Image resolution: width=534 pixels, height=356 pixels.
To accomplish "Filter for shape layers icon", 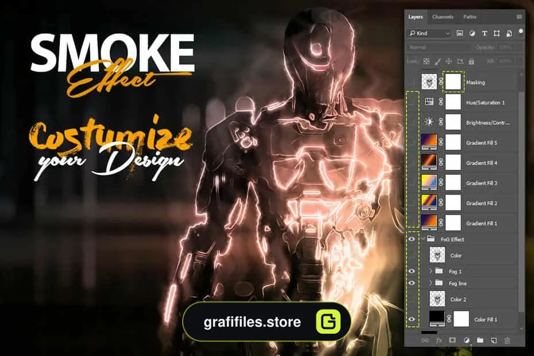I will click(497, 33).
